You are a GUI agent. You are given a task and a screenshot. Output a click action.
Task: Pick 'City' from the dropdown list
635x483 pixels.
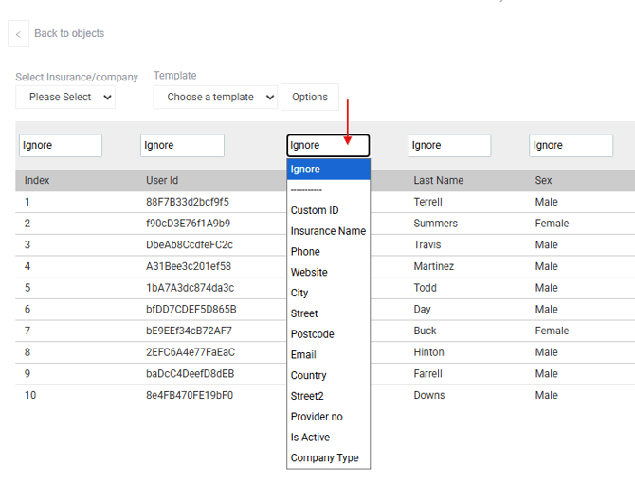329,293
